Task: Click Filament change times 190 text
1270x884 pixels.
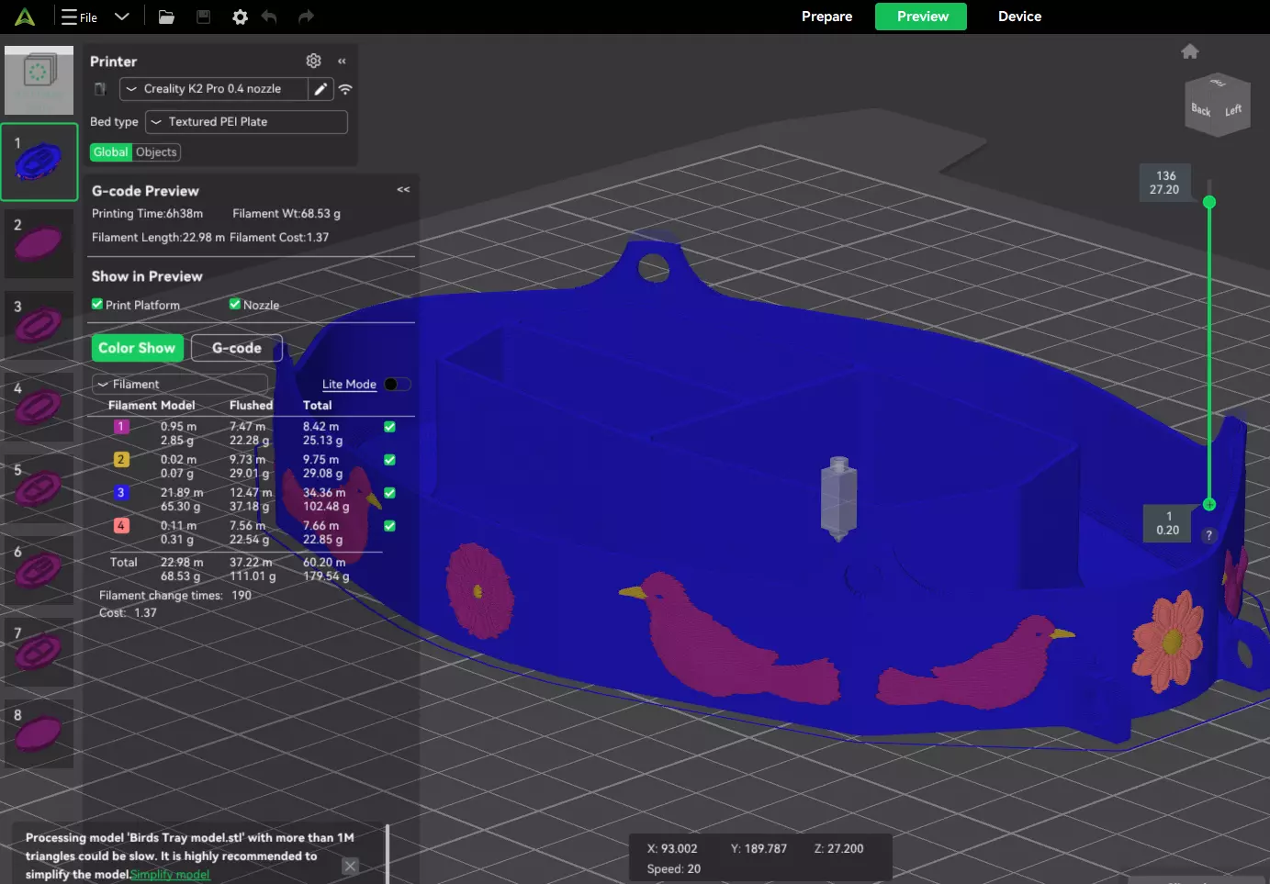Action: pos(175,596)
